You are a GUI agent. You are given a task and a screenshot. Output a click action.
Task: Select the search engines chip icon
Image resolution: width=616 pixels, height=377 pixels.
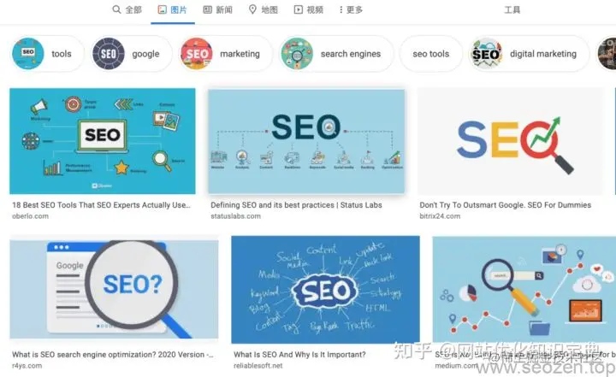click(297, 53)
